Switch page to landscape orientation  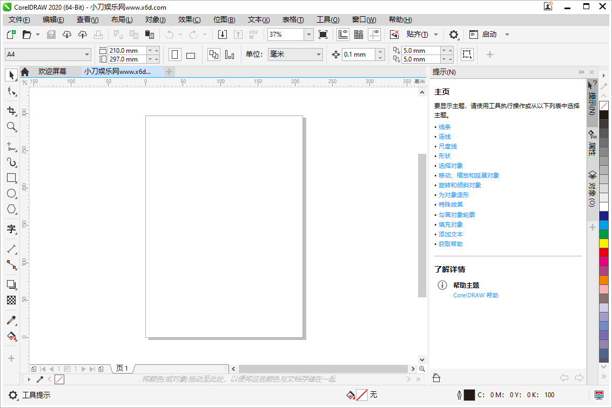tap(190, 55)
